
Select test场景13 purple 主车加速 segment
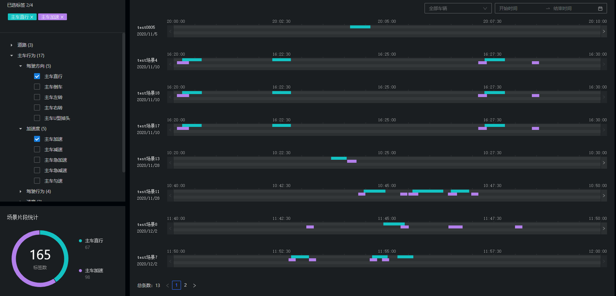[352, 161]
